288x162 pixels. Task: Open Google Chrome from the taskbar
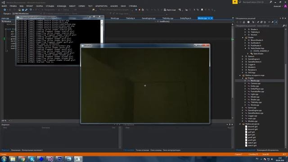coord(22,159)
